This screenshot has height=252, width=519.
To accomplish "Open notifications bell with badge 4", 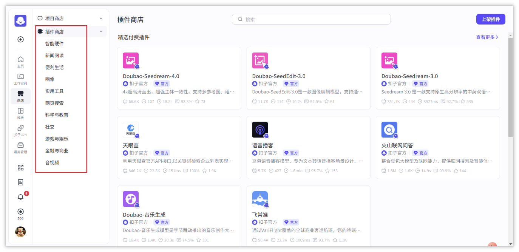I will tap(21, 197).
